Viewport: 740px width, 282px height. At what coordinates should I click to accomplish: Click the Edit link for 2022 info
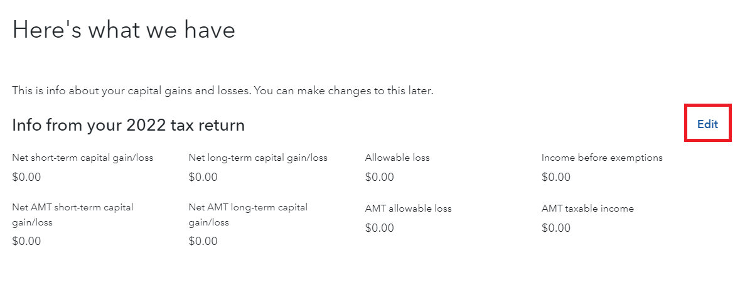[x=707, y=124]
